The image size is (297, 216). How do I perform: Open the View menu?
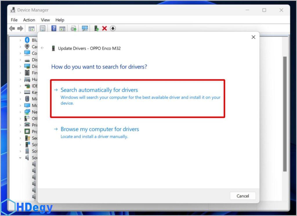45,20
